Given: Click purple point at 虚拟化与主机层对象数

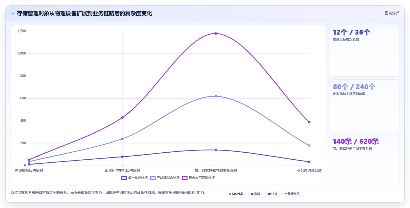Looking at the screenshot, I should tap(122, 118).
